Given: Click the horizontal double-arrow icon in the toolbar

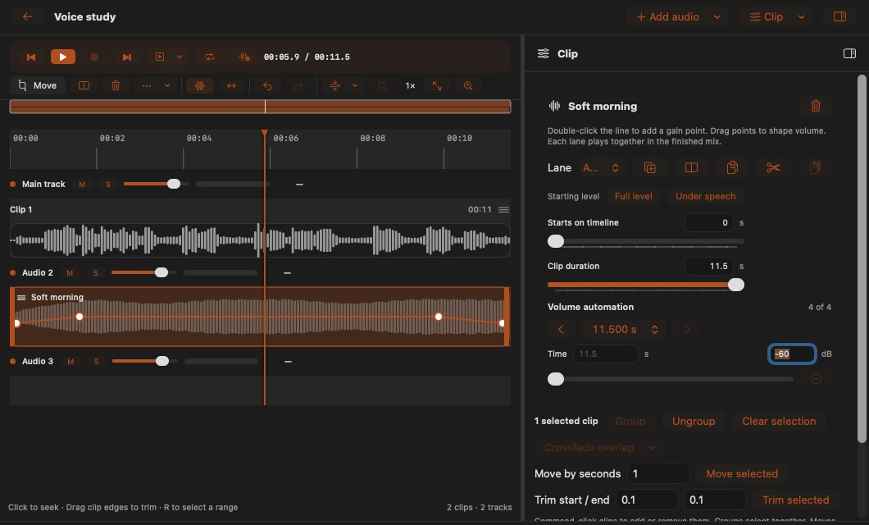Looking at the screenshot, I should (231, 85).
